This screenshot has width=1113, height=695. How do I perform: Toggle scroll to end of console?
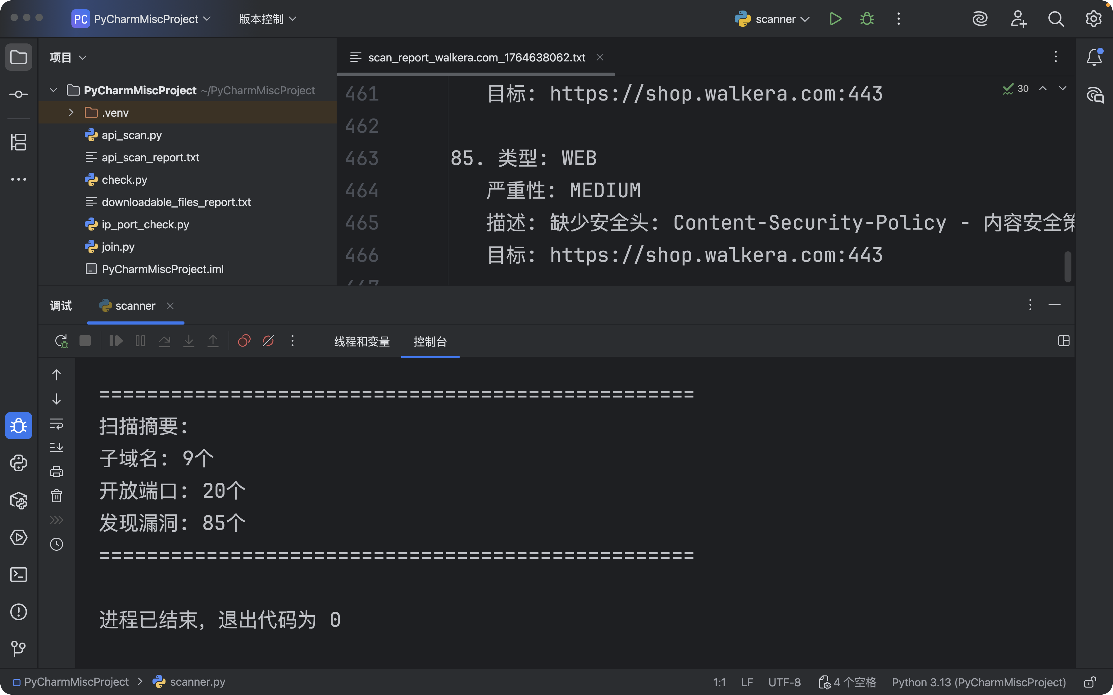[x=57, y=447]
